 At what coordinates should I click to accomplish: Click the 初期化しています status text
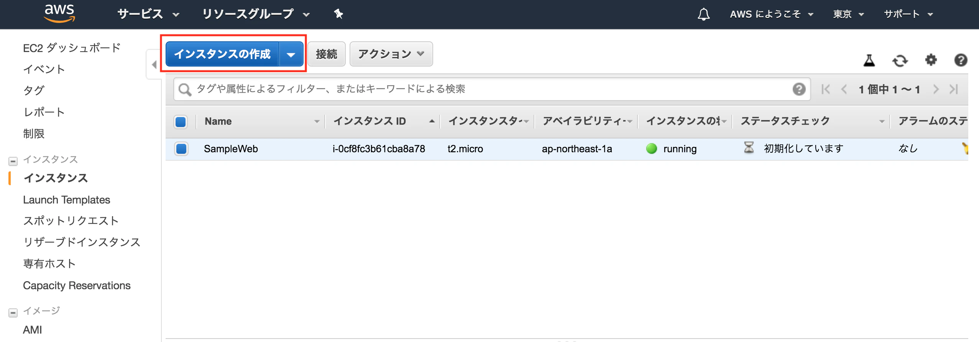tap(803, 148)
